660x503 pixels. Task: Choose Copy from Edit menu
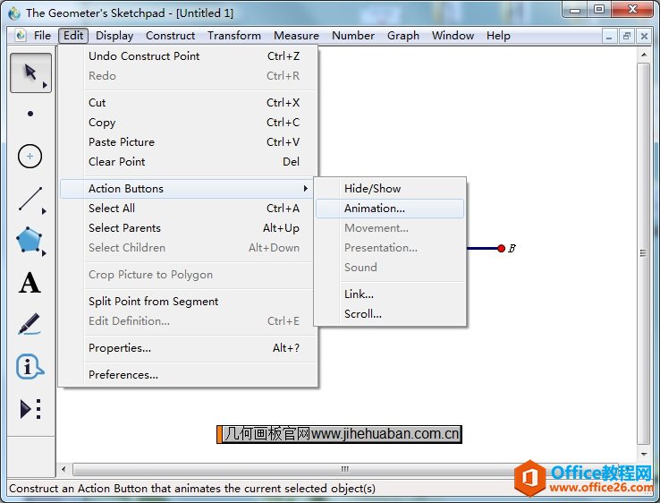coord(188,123)
